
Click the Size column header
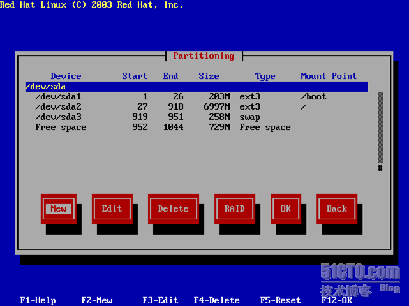click(x=209, y=76)
